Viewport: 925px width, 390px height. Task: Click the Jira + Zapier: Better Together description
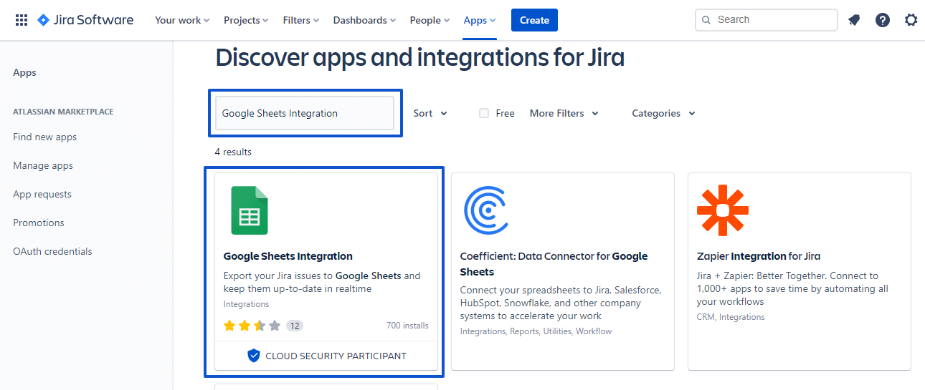click(x=792, y=288)
